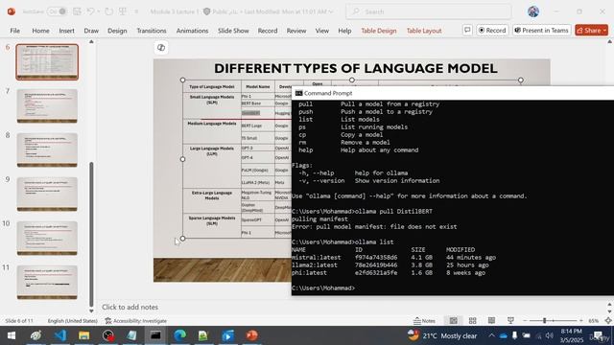This screenshot has width=614, height=345.
Task: Open the Animations tab
Action: [x=192, y=31]
